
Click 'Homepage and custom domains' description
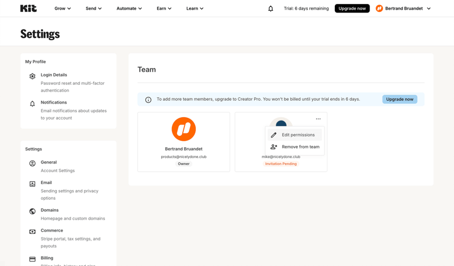pos(73,218)
